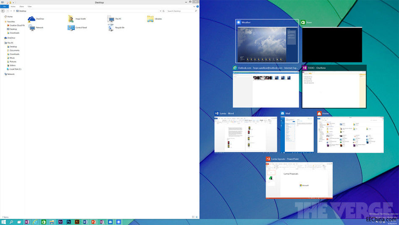The height and width of the screenshot is (225, 399).
Task: Switch to details view in status bar
Action: 193,217
